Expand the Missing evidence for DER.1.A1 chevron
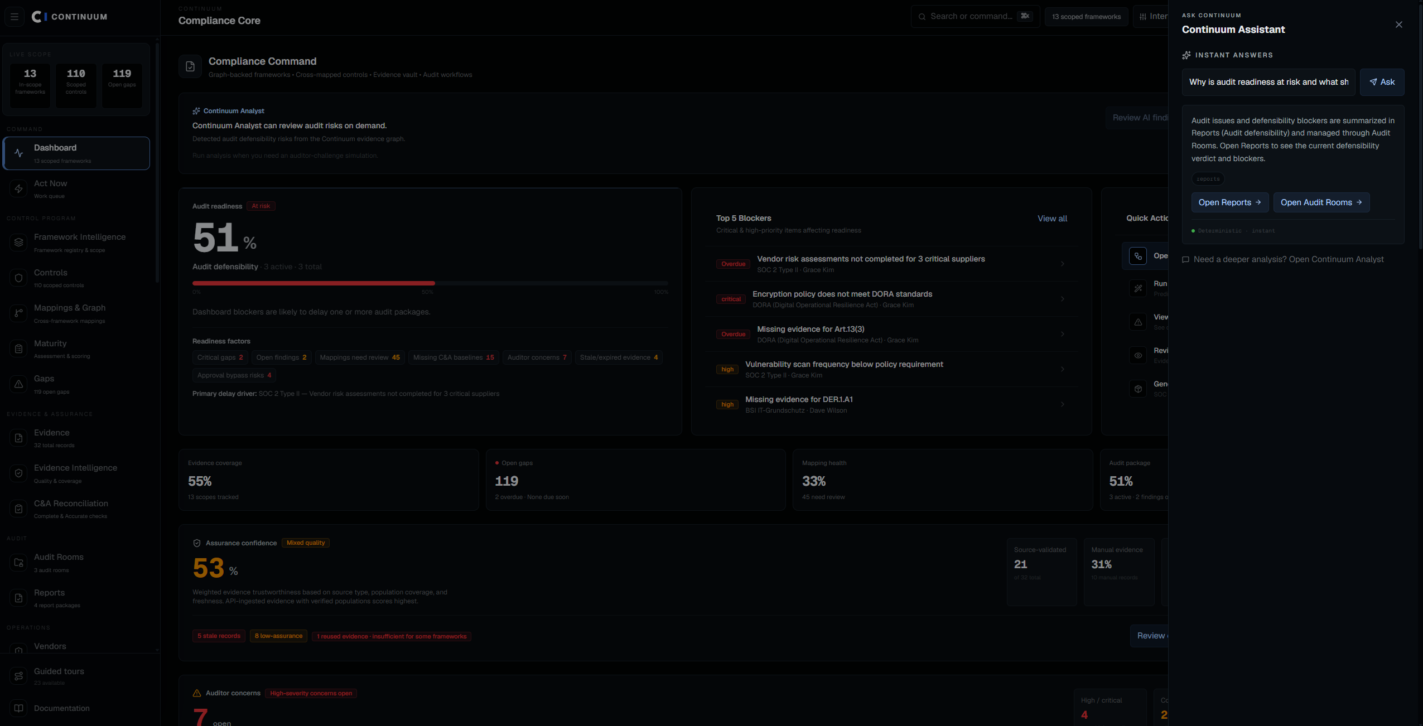Viewport: 1423px width, 726px height. point(1062,404)
